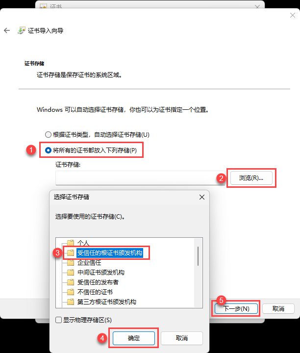Choose the 受信任的发布者 store entry

pyautogui.click(x=98, y=282)
